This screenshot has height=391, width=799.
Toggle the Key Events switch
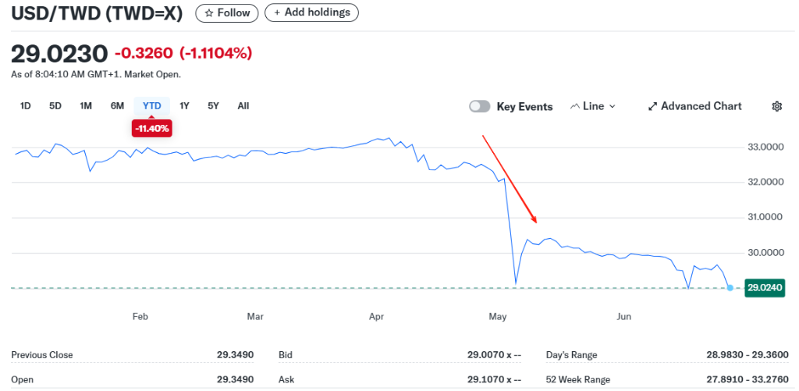pos(479,106)
